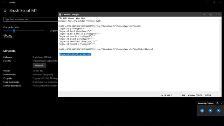
Task: Open Recording Toolbar settings gear
Action: pyautogui.click(x=217, y=103)
